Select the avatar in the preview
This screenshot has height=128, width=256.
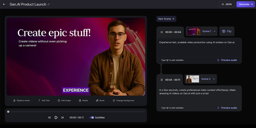(x=117, y=58)
